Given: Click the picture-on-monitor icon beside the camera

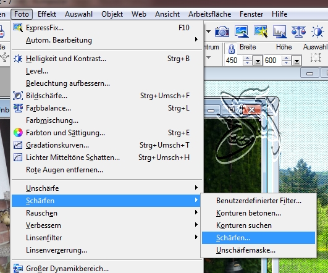Looking at the screenshot, I should tap(242, 31).
